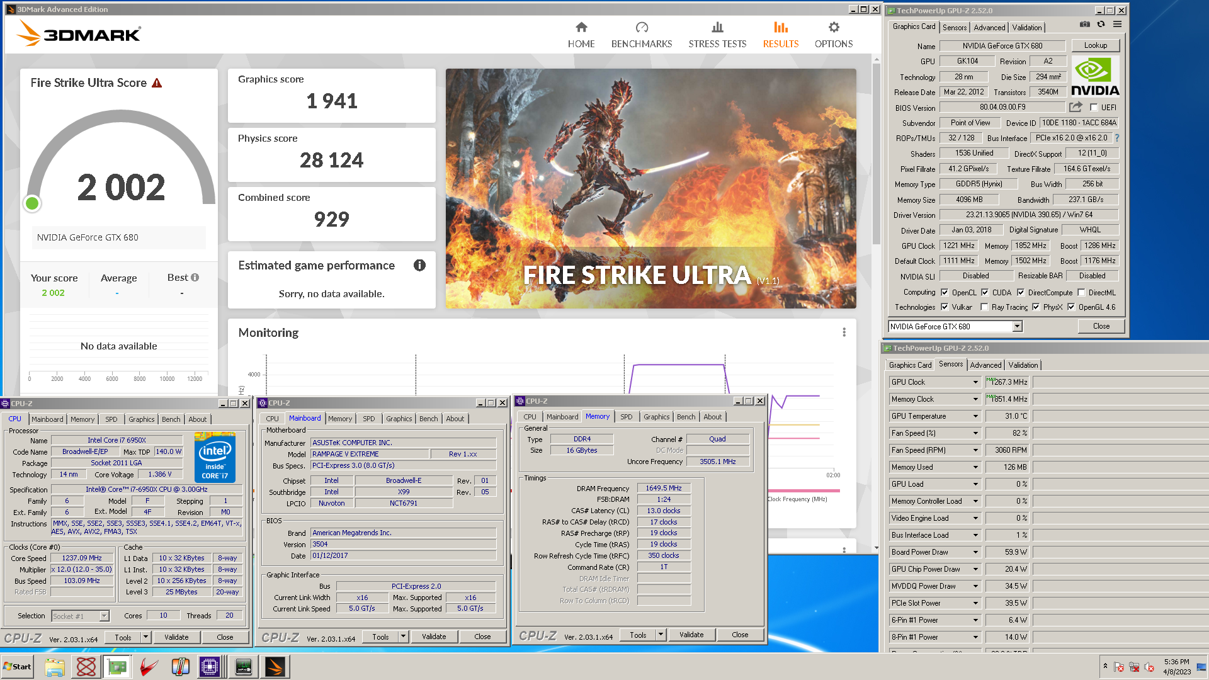
Task: Click Close in CPU-Z Mainboard window
Action: click(482, 637)
